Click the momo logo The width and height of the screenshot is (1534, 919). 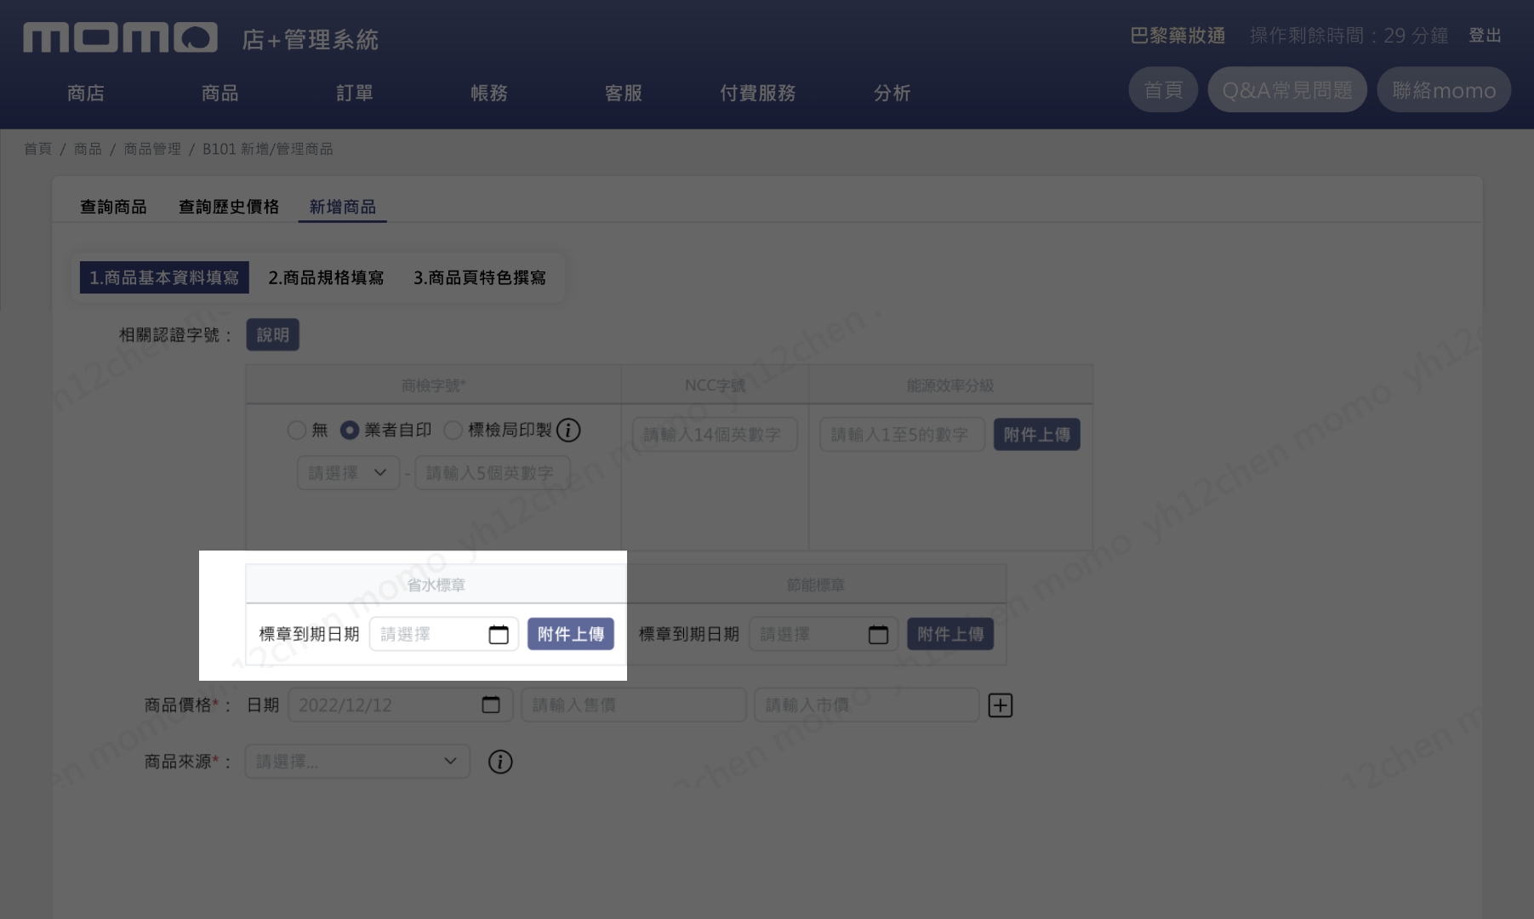120,37
